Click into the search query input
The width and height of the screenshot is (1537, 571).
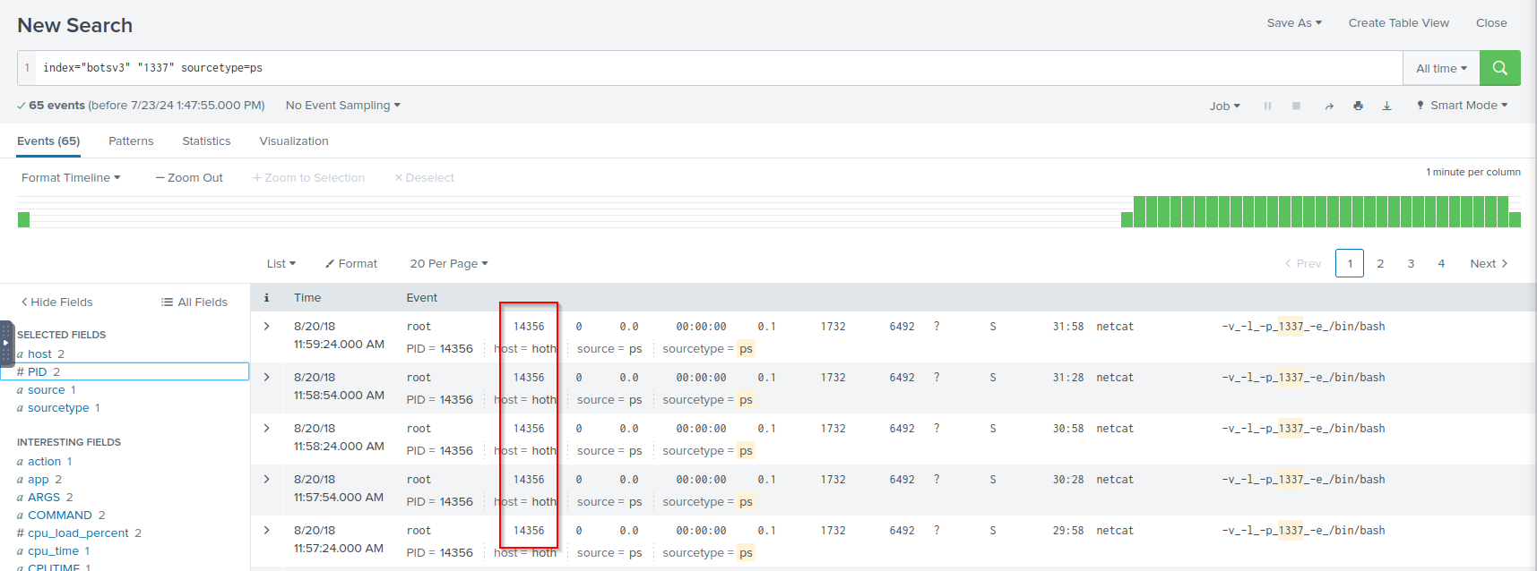click(x=717, y=68)
